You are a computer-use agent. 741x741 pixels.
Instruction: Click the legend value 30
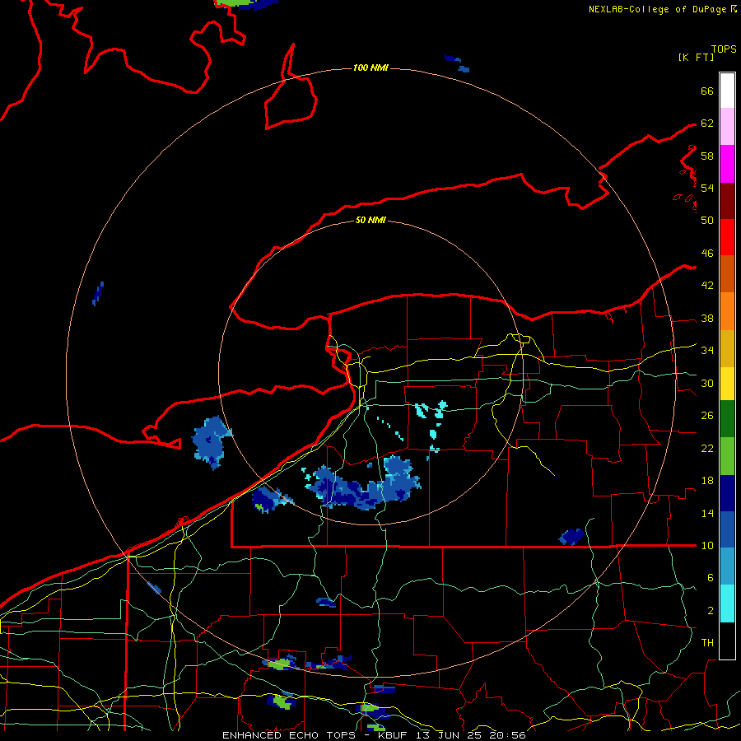coord(707,383)
